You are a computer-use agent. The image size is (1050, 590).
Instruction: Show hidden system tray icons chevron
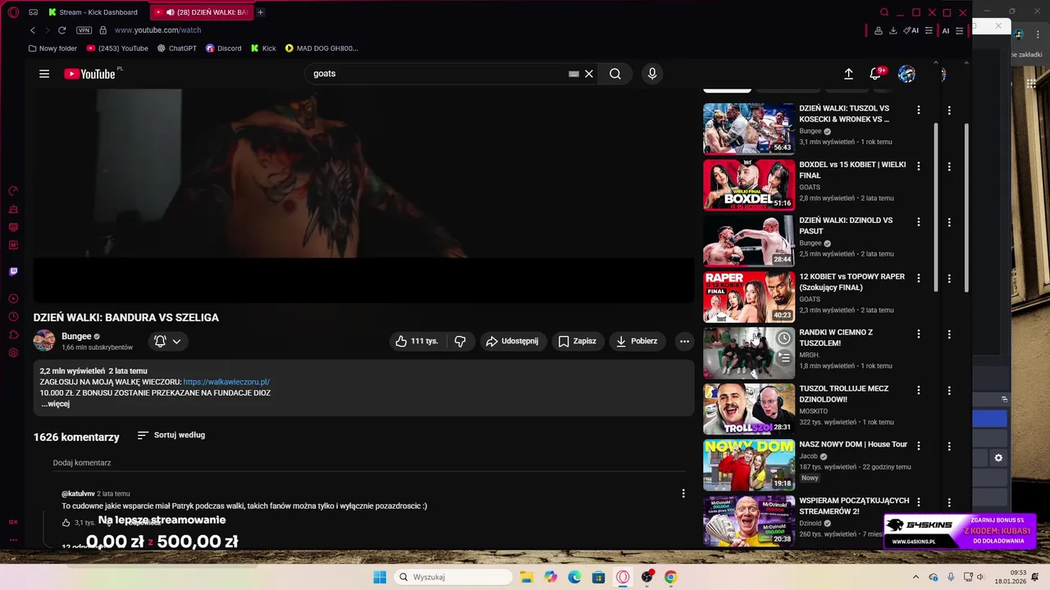[x=915, y=577]
